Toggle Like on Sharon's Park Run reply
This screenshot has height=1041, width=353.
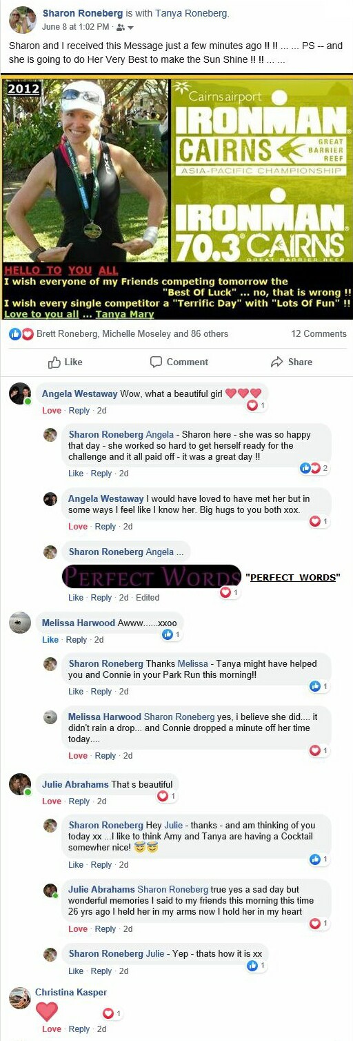click(x=76, y=692)
